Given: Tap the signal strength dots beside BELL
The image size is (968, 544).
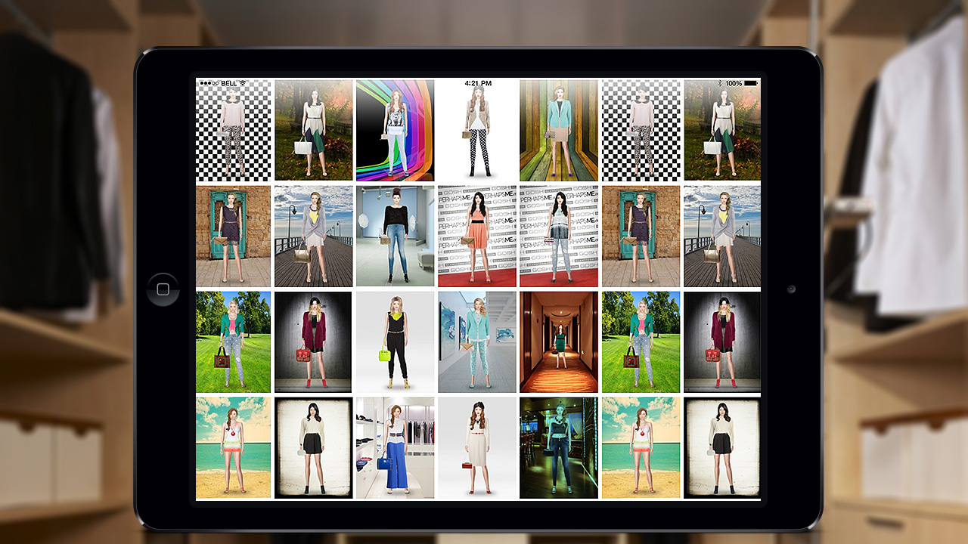Looking at the screenshot, I should pos(209,83).
